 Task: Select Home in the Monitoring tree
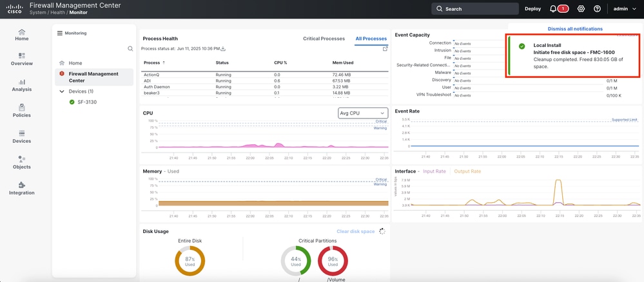tap(75, 63)
